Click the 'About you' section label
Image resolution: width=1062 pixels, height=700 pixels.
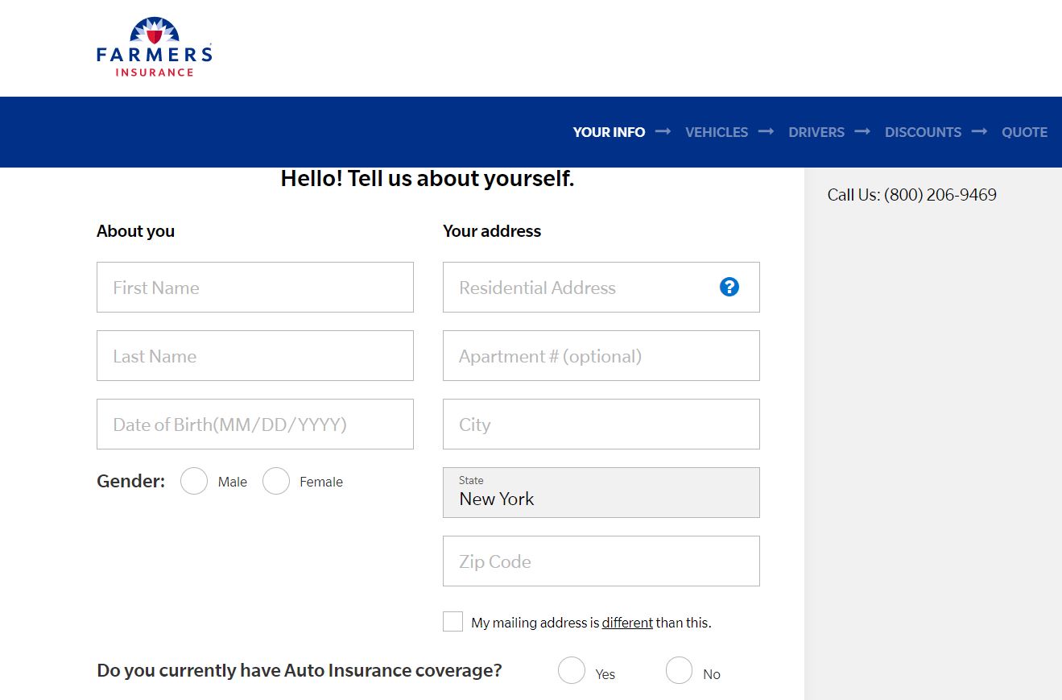pos(135,231)
